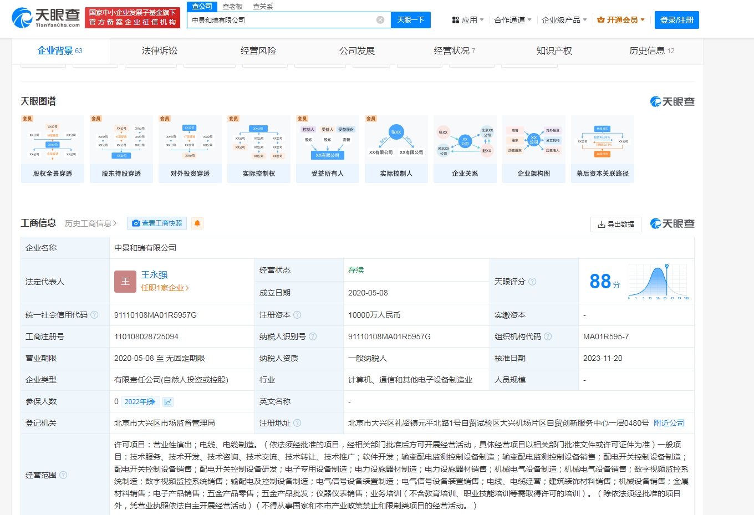754x515 pixels.
Task: Select the credit code 91110108MA01R5957G under 统一社会信用代码
Action: pos(155,315)
